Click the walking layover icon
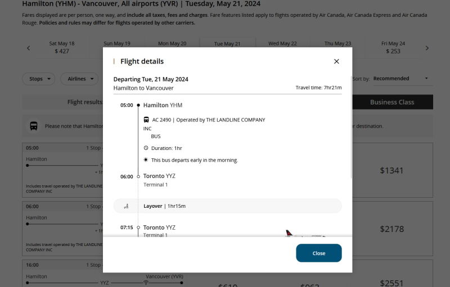 point(127,206)
